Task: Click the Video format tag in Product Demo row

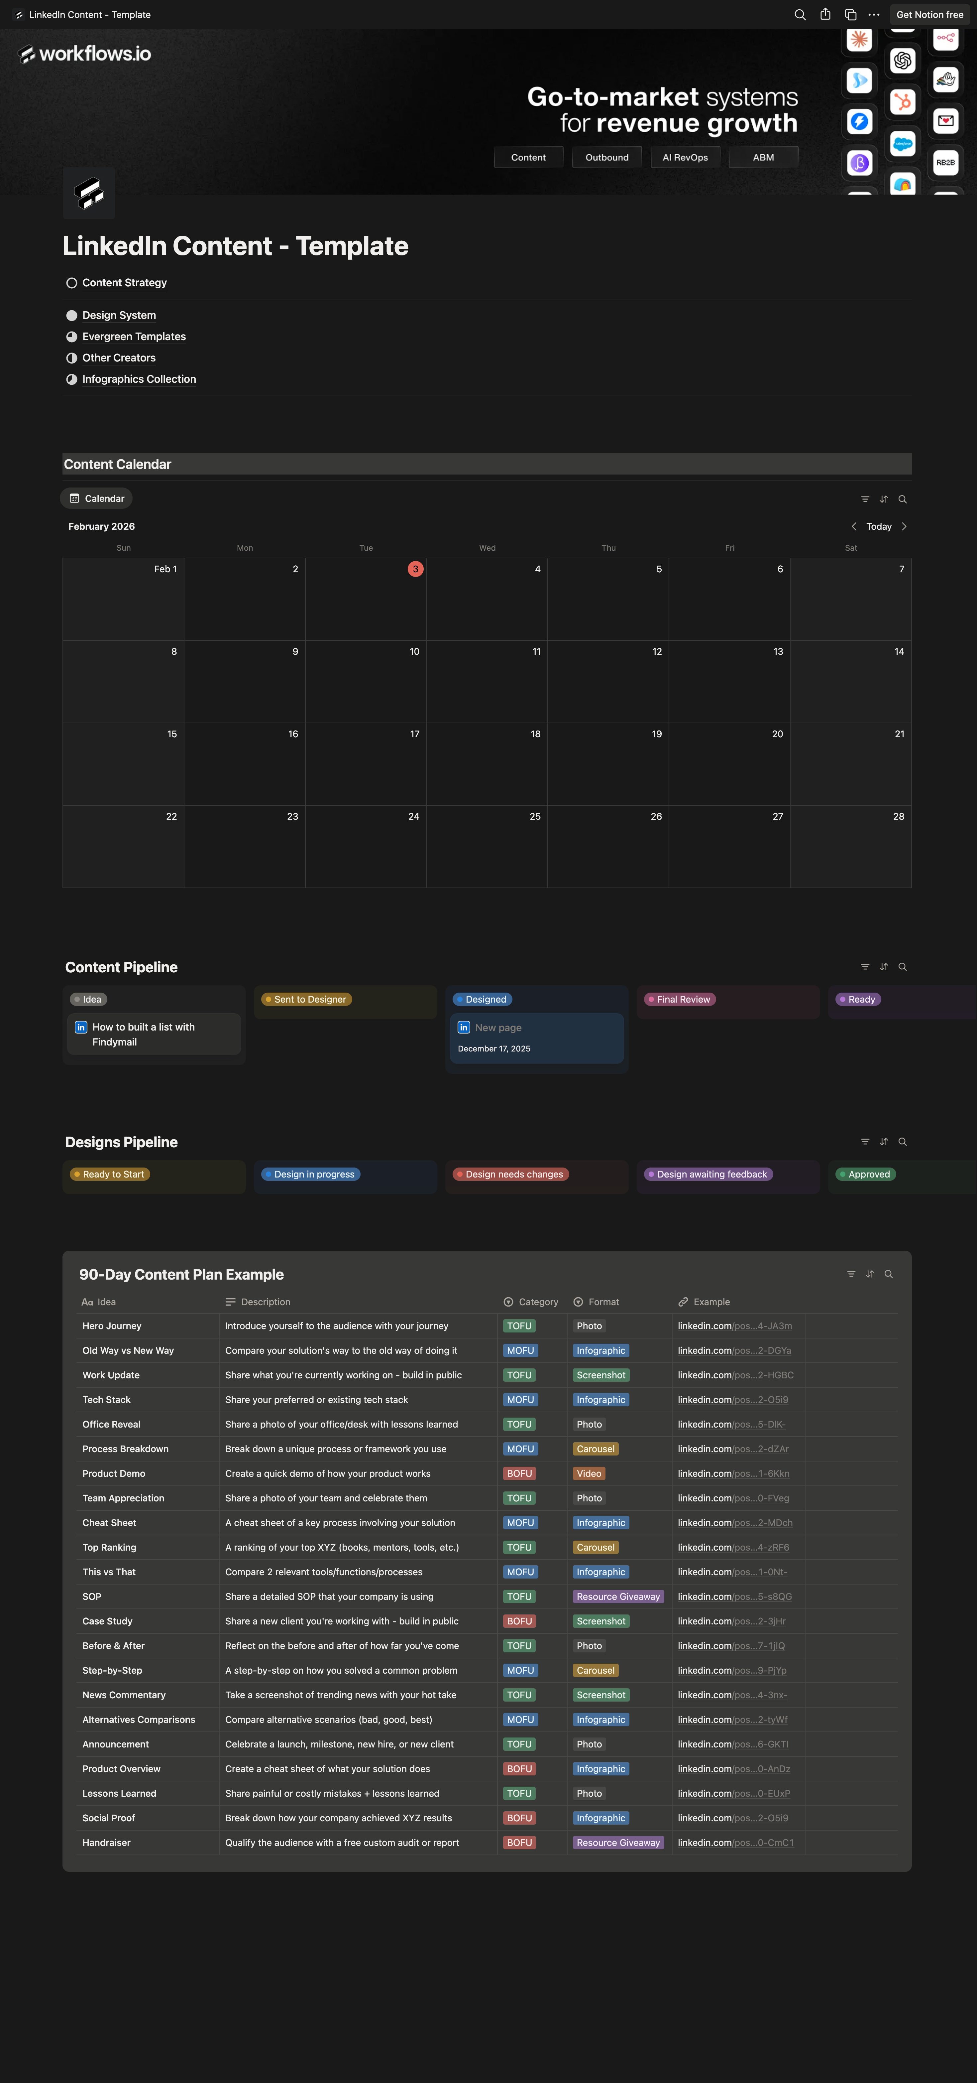Action: [589, 1473]
